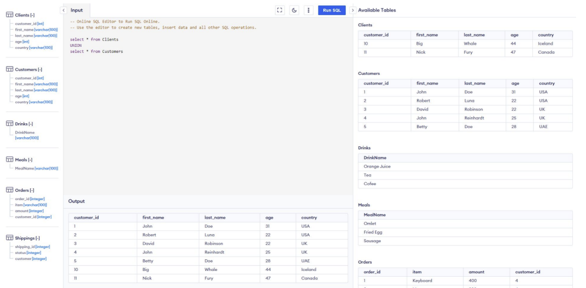586x288 pixels.
Task: Select item column under Orders in sidebar
Action: pos(31,205)
